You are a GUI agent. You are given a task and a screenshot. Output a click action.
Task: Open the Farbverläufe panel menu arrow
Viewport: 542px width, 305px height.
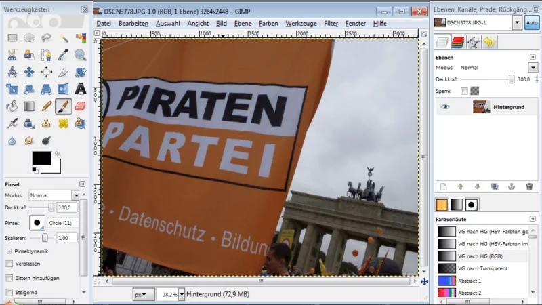pos(533,219)
